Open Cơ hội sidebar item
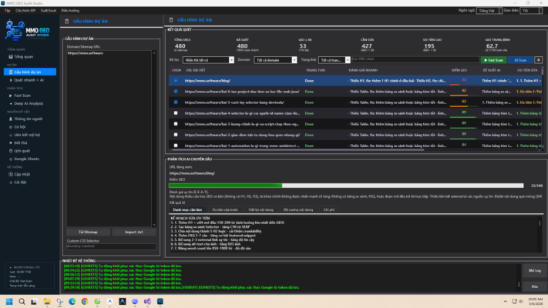The width and height of the screenshot is (548, 308). coord(19,127)
